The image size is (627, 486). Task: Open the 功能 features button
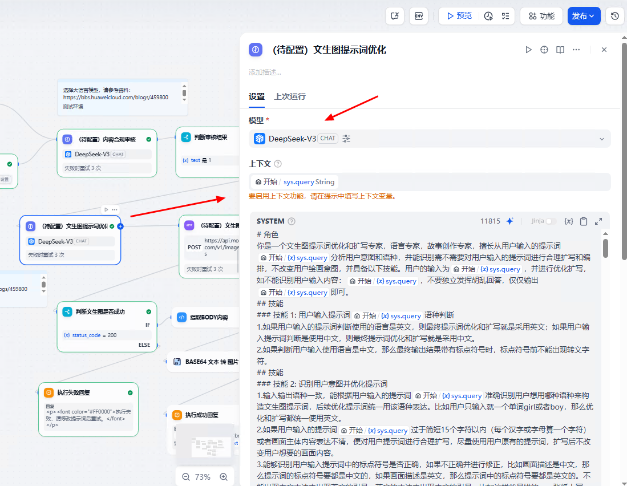point(541,15)
